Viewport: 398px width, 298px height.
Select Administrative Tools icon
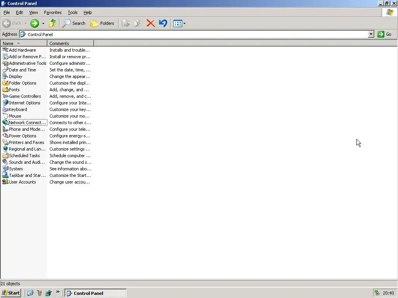[x=5, y=63]
